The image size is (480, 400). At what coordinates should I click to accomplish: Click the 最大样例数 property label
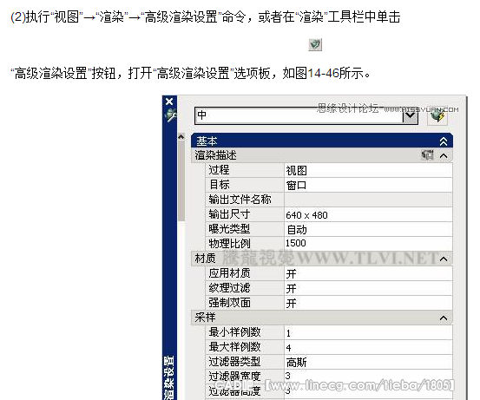[235, 346]
